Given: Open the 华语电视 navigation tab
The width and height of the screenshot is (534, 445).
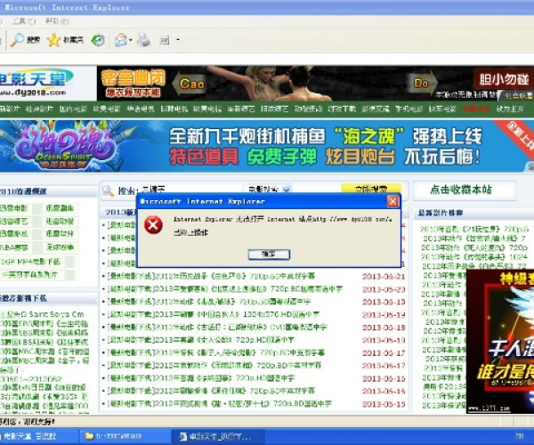Looking at the screenshot, I should [141, 109].
